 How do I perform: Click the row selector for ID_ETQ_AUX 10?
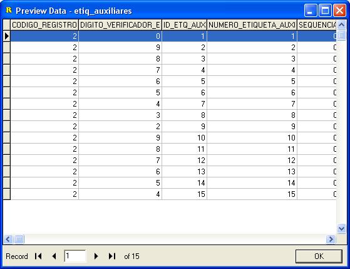(6, 138)
